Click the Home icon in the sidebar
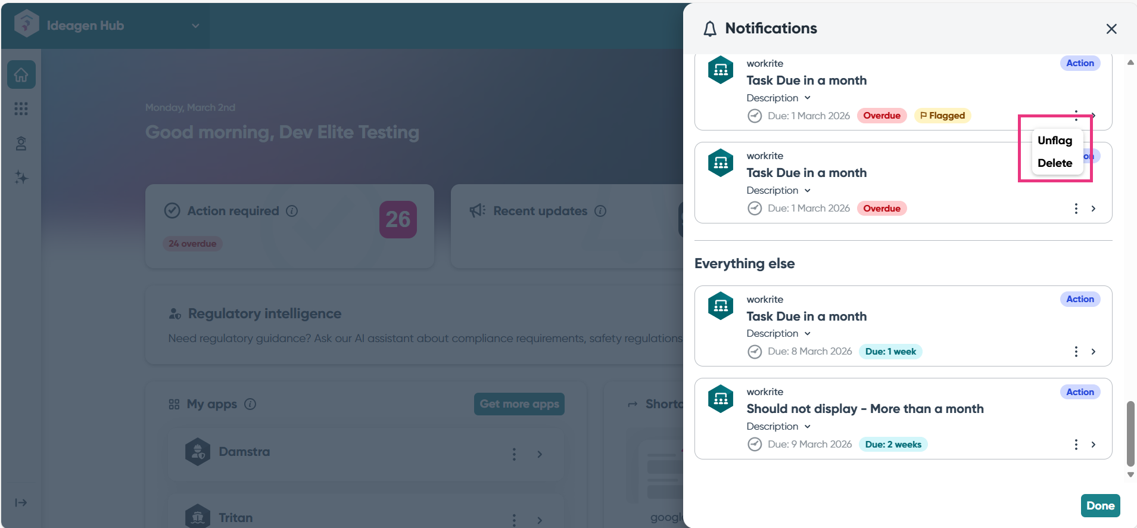 click(21, 75)
